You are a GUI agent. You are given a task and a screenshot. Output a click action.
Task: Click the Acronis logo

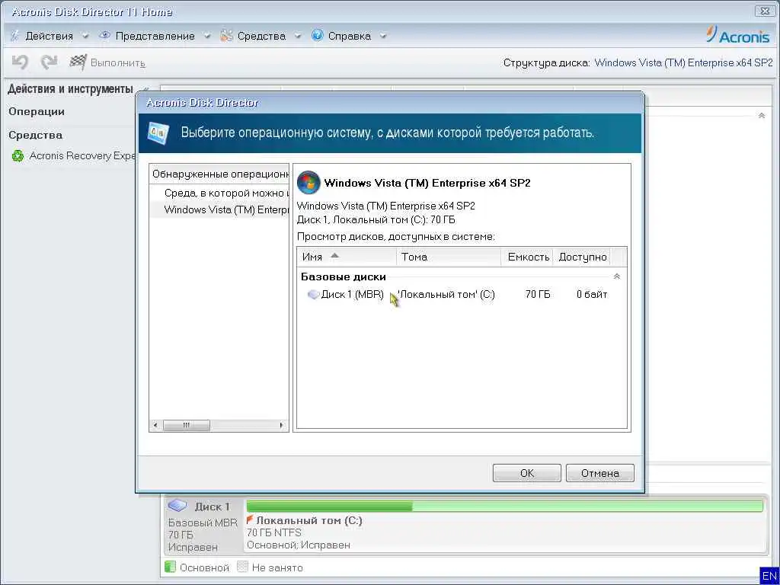[x=737, y=35]
